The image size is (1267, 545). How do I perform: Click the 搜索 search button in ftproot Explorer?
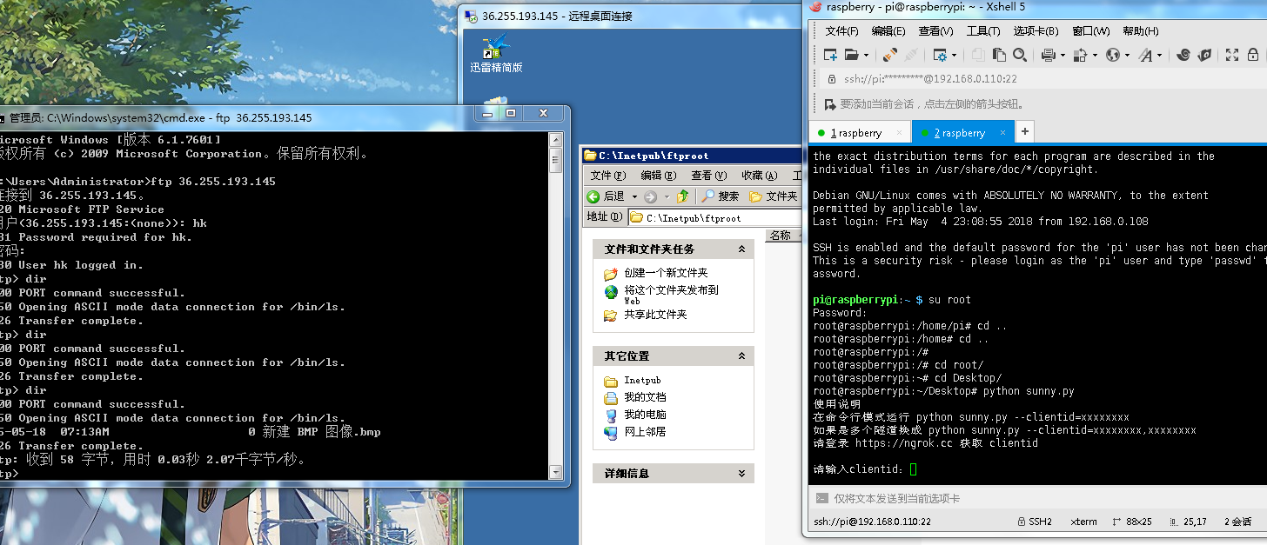[x=721, y=196]
